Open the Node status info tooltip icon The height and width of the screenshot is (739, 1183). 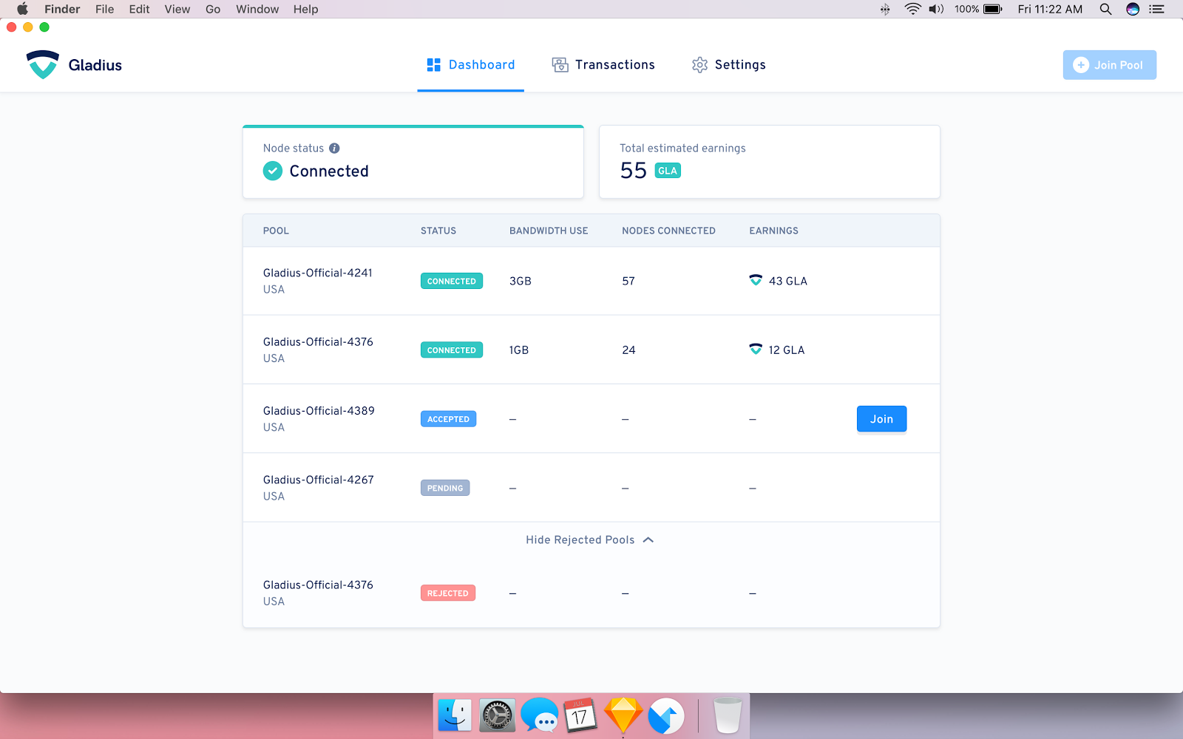[x=334, y=148]
